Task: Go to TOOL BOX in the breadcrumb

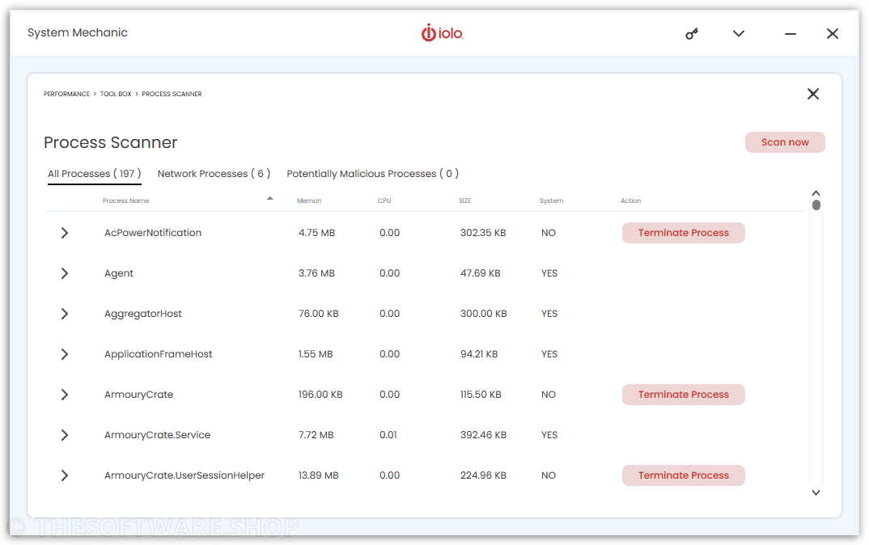Action: [116, 94]
